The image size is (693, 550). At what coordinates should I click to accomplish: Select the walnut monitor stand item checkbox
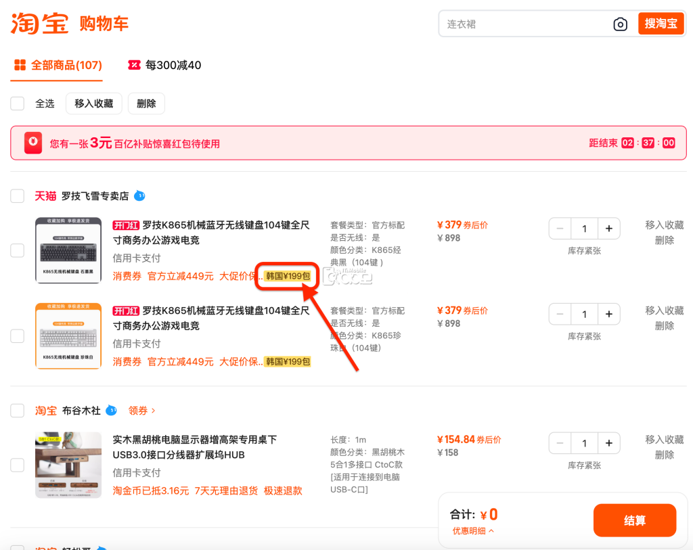[x=17, y=465]
